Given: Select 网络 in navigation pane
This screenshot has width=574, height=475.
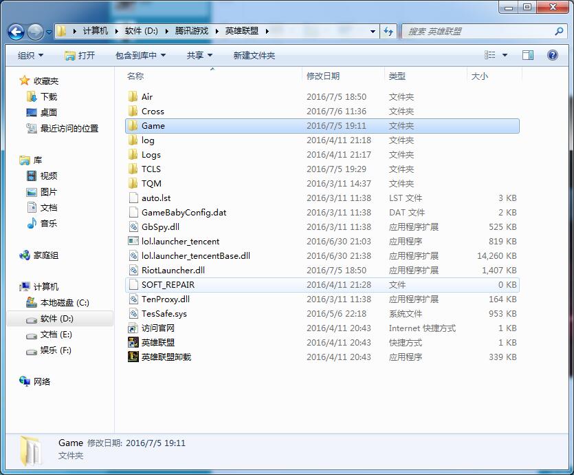Looking at the screenshot, I should tap(42, 381).
